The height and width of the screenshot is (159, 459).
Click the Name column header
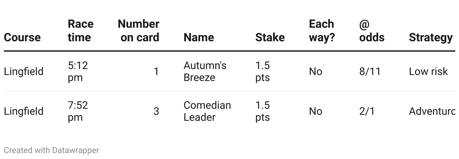point(199,37)
